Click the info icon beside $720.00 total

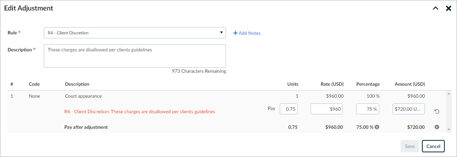click(x=437, y=127)
